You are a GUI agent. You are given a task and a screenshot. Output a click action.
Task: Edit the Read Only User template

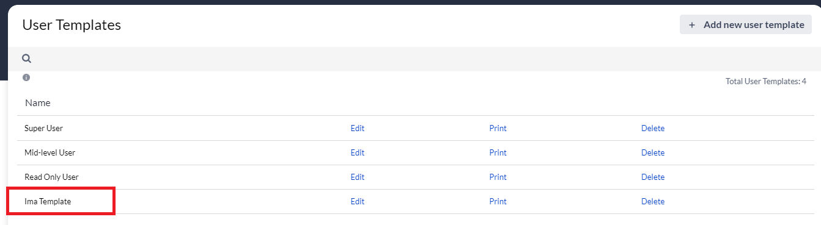[358, 177]
